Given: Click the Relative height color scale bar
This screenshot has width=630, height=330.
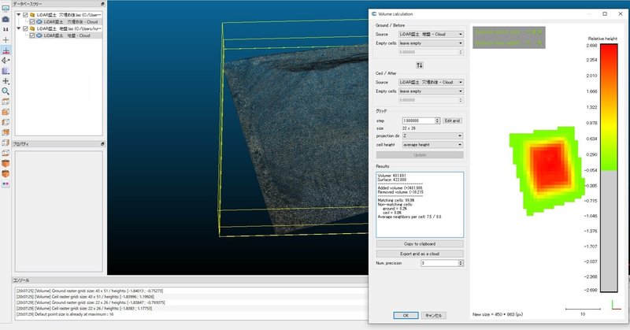Looking at the screenshot, I should pyautogui.click(x=609, y=168).
